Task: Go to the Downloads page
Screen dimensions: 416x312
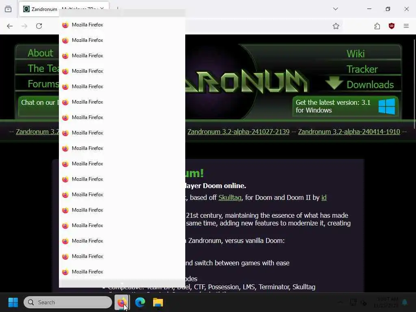Action: tap(370, 84)
